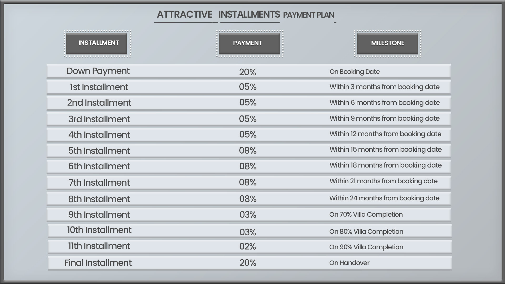Screen dimensions: 505x284
Task: Click 'Within 12 months from booking date'
Action: click(385, 134)
